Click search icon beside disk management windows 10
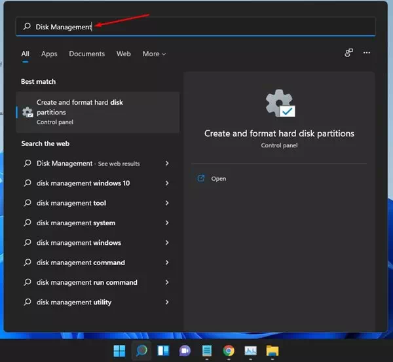 [x=28, y=183]
